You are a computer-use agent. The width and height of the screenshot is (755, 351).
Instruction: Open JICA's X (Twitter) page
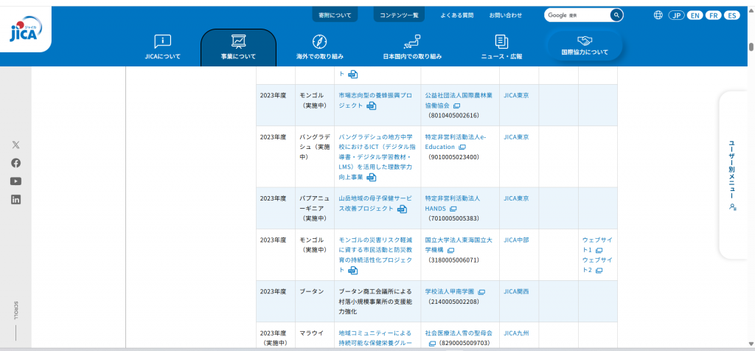[15, 145]
